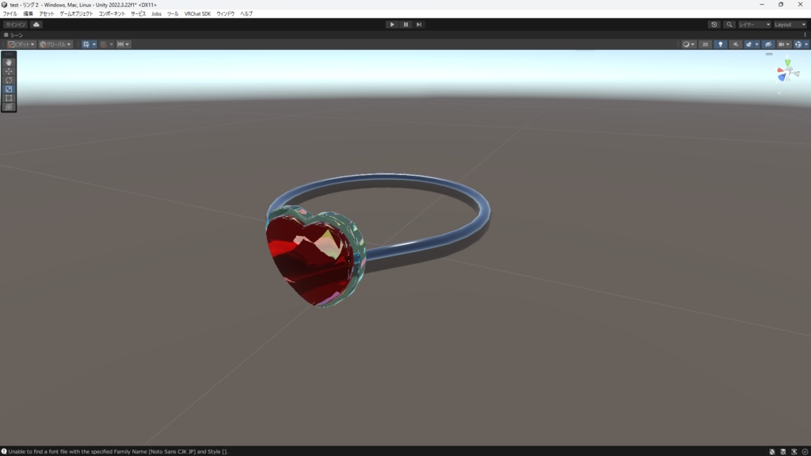This screenshot has height=456, width=811.
Task: Open the レイヤー layers dropdown
Action: [x=754, y=25]
